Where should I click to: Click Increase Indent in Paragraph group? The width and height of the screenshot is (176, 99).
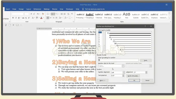[65, 14]
